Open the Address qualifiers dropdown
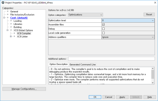 click(128, 37)
